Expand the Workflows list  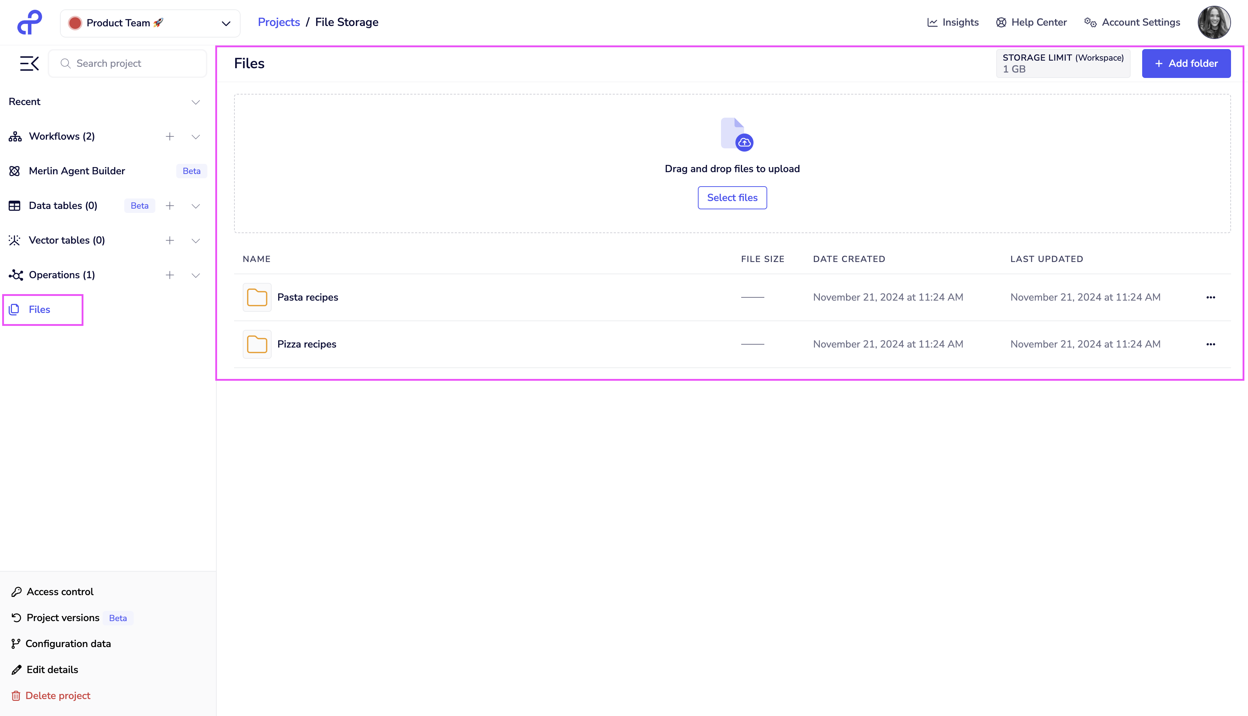(x=195, y=136)
